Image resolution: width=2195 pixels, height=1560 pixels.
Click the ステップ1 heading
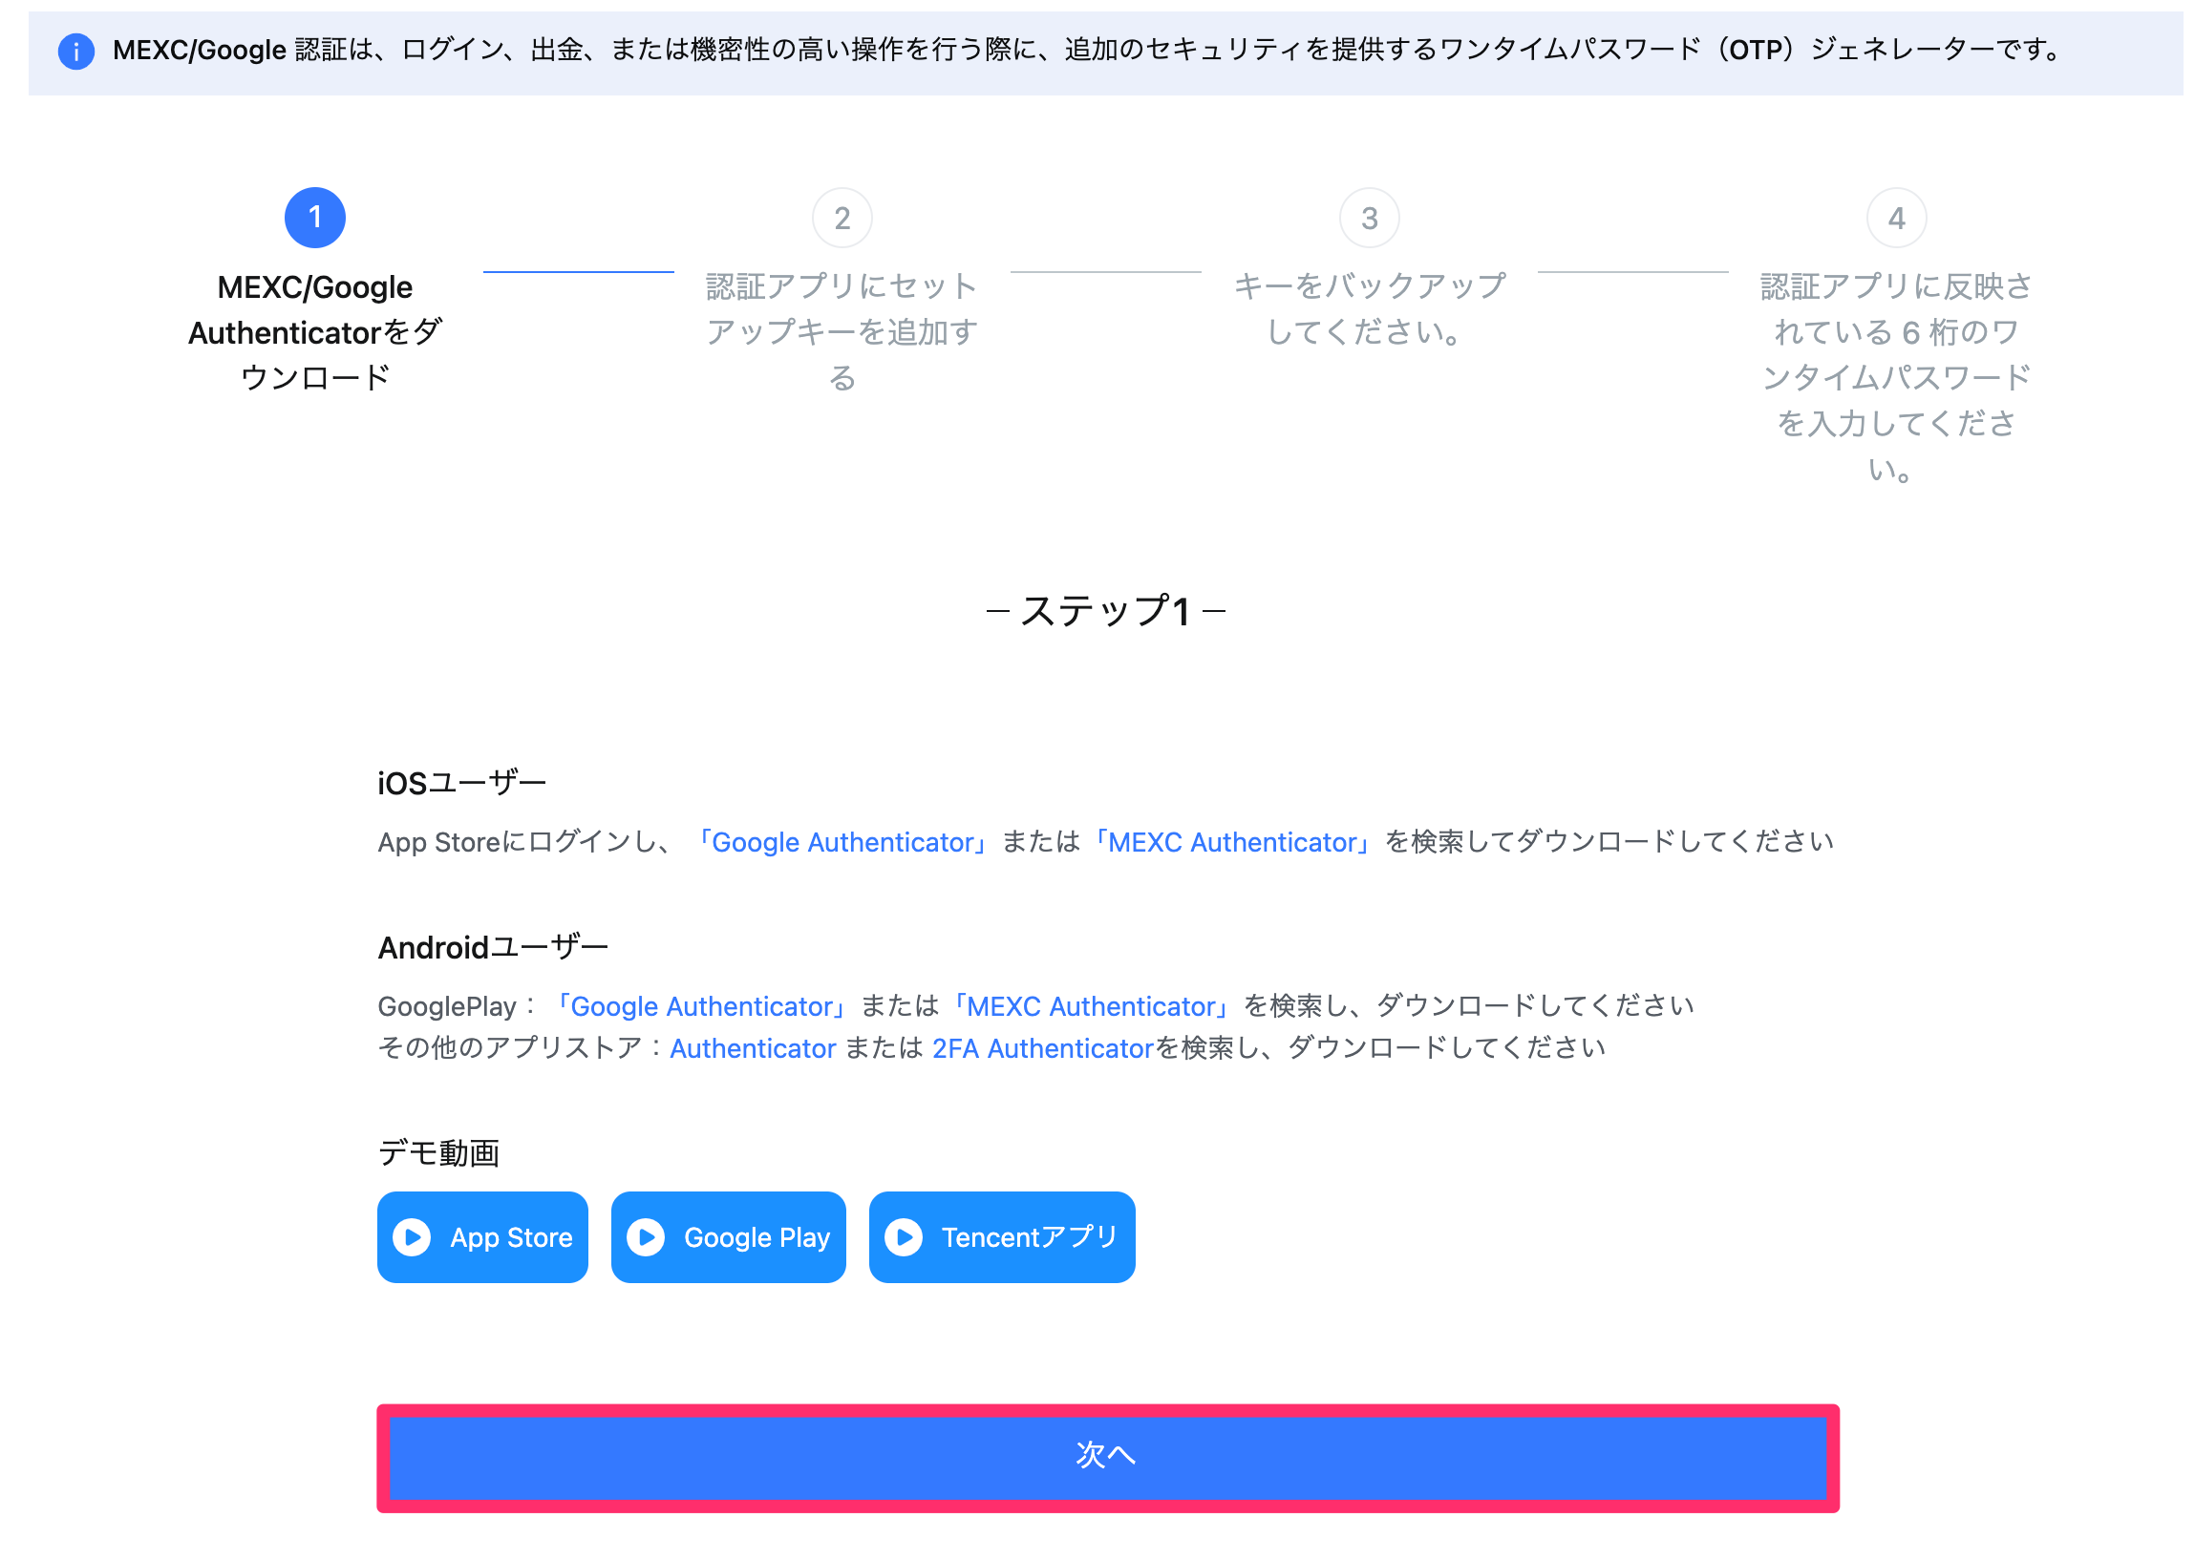[x=1106, y=611]
